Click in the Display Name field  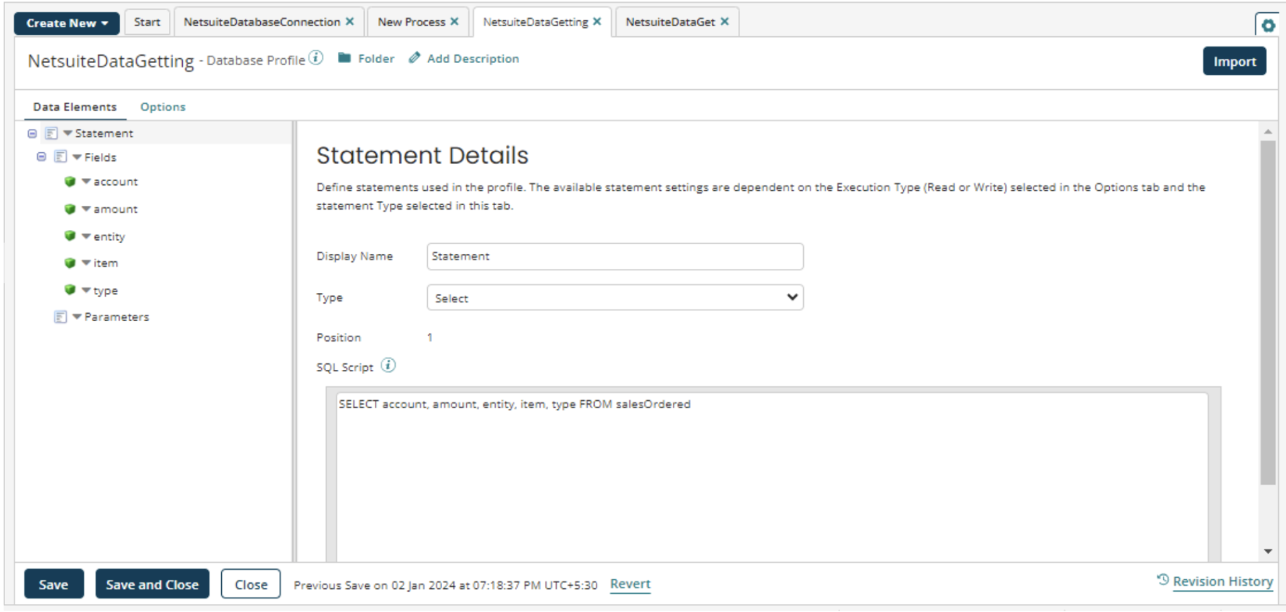tap(615, 256)
